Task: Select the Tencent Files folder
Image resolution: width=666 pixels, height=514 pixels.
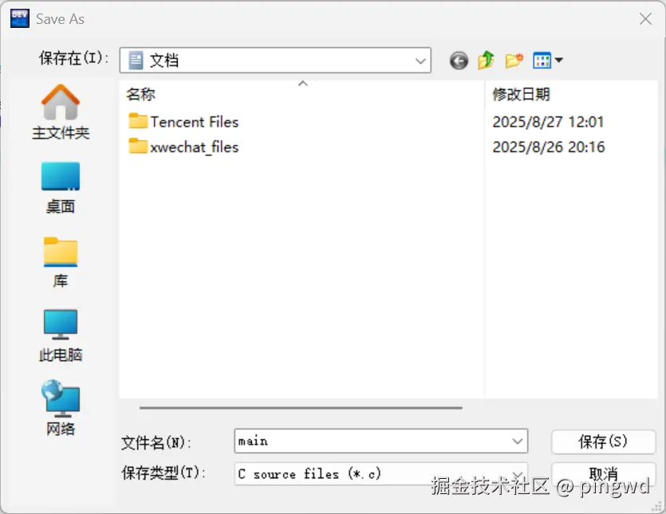Action: point(183,122)
